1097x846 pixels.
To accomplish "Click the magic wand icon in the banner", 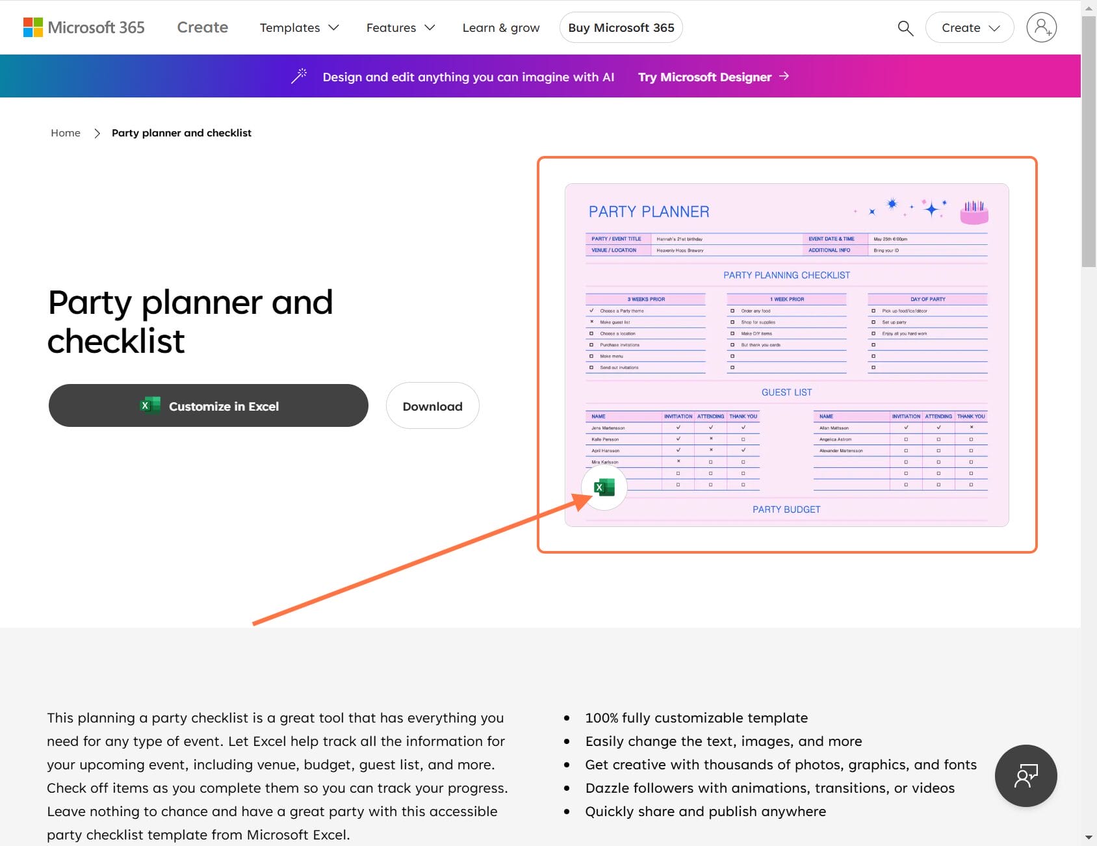I will click(x=299, y=75).
